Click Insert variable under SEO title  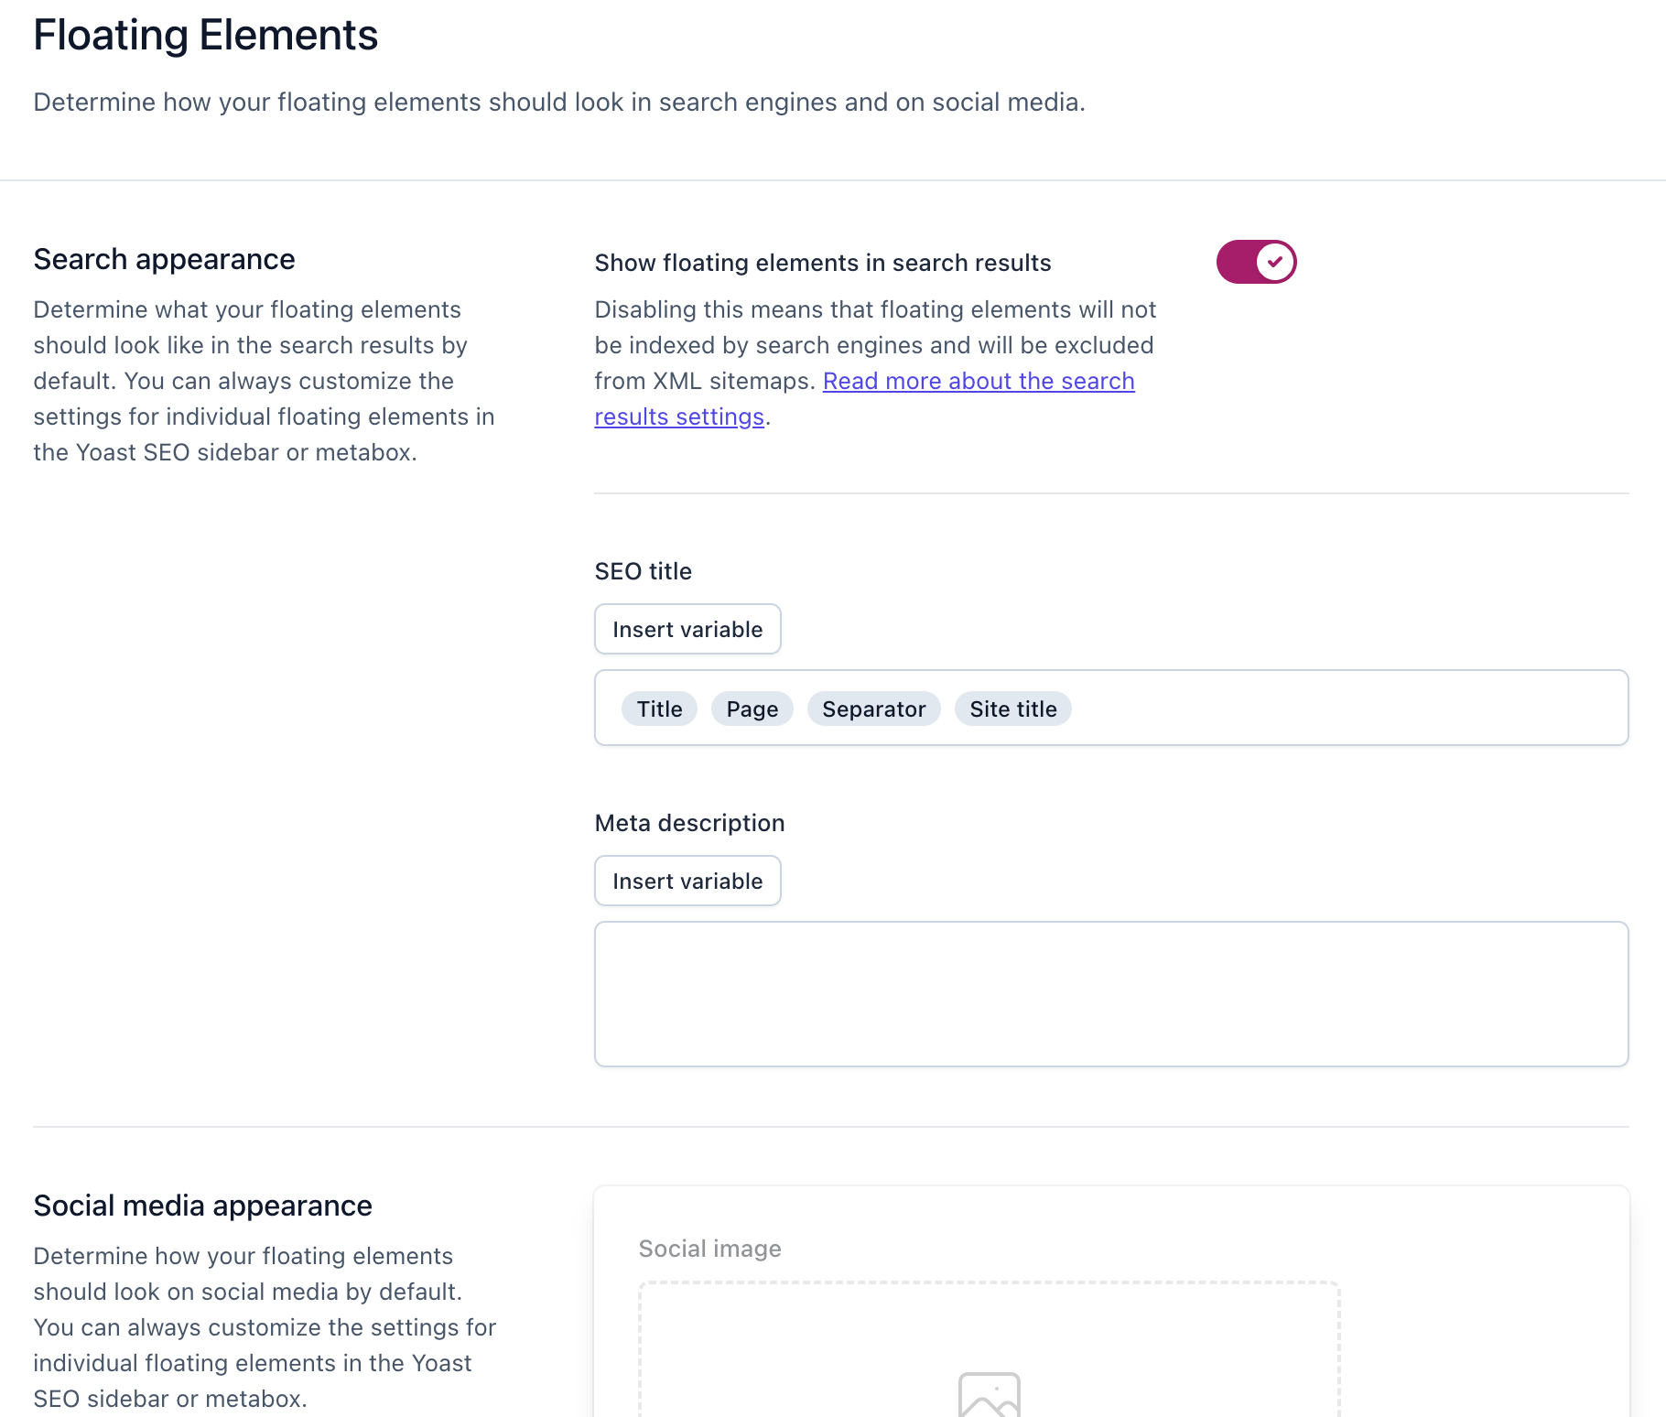click(687, 629)
